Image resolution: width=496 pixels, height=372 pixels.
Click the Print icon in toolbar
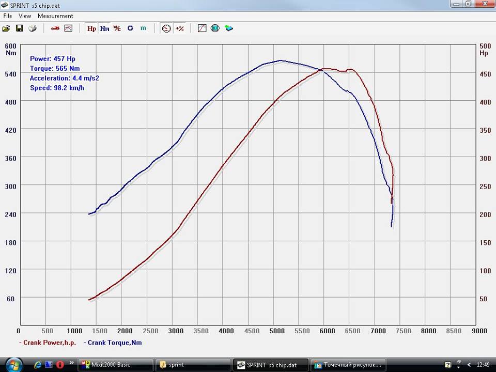[32, 28]
